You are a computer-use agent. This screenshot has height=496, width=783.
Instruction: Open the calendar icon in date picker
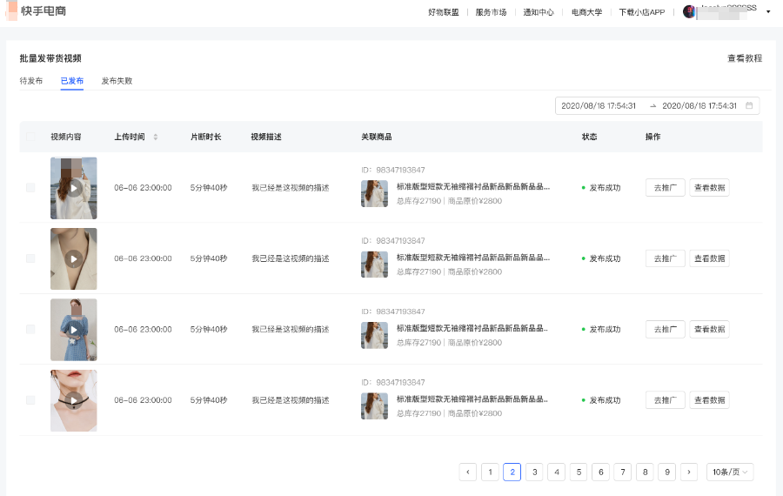749,106
